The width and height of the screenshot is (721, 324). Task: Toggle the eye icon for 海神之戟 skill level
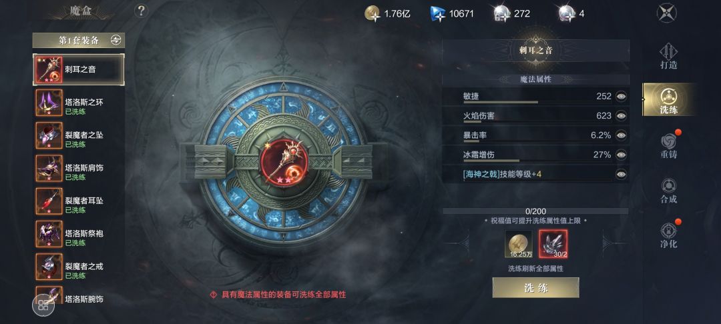pos(622,174)
